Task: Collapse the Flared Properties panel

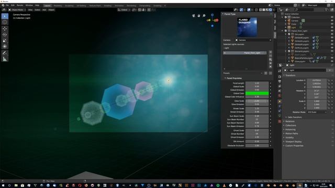Action: 225,78
